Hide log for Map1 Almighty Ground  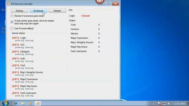29,75
